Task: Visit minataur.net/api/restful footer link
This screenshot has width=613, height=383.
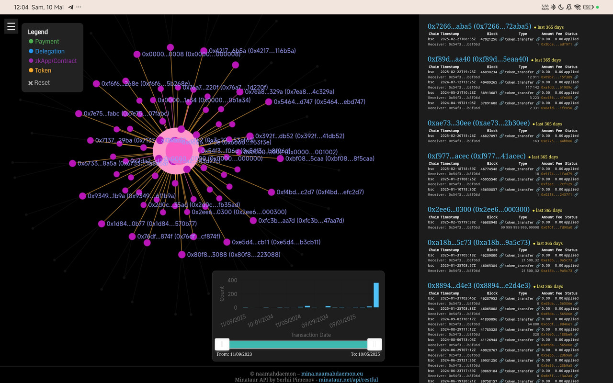Action: [348, 380]
